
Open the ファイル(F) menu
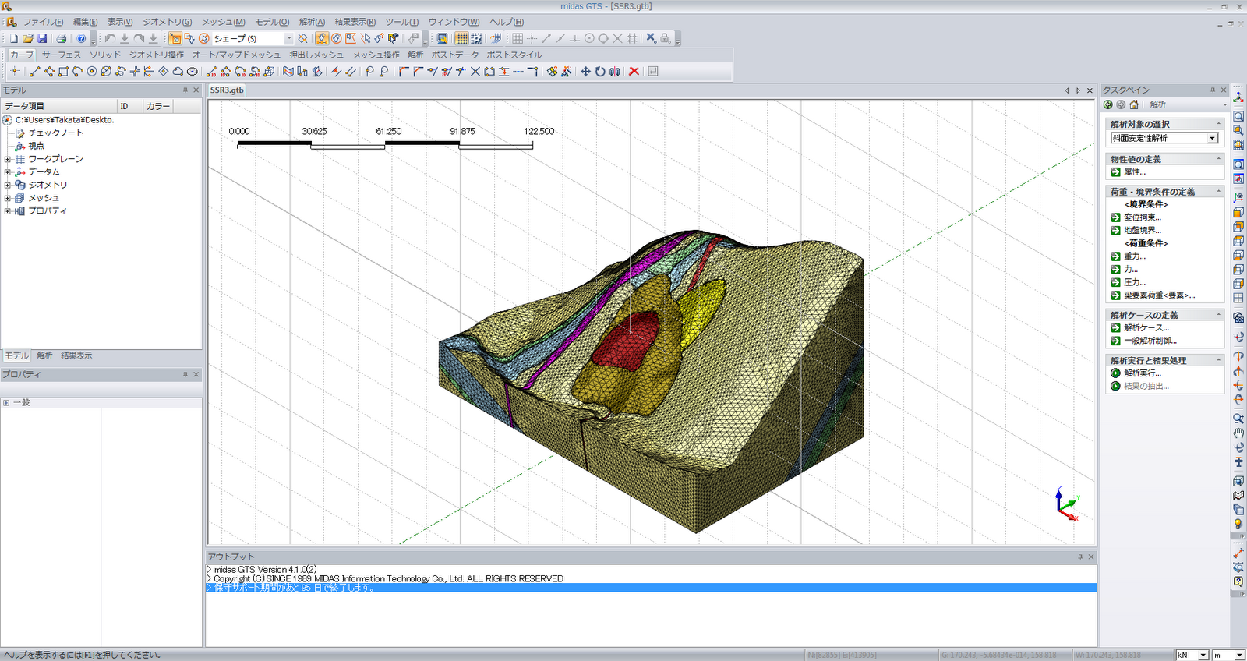pos(43,22)
